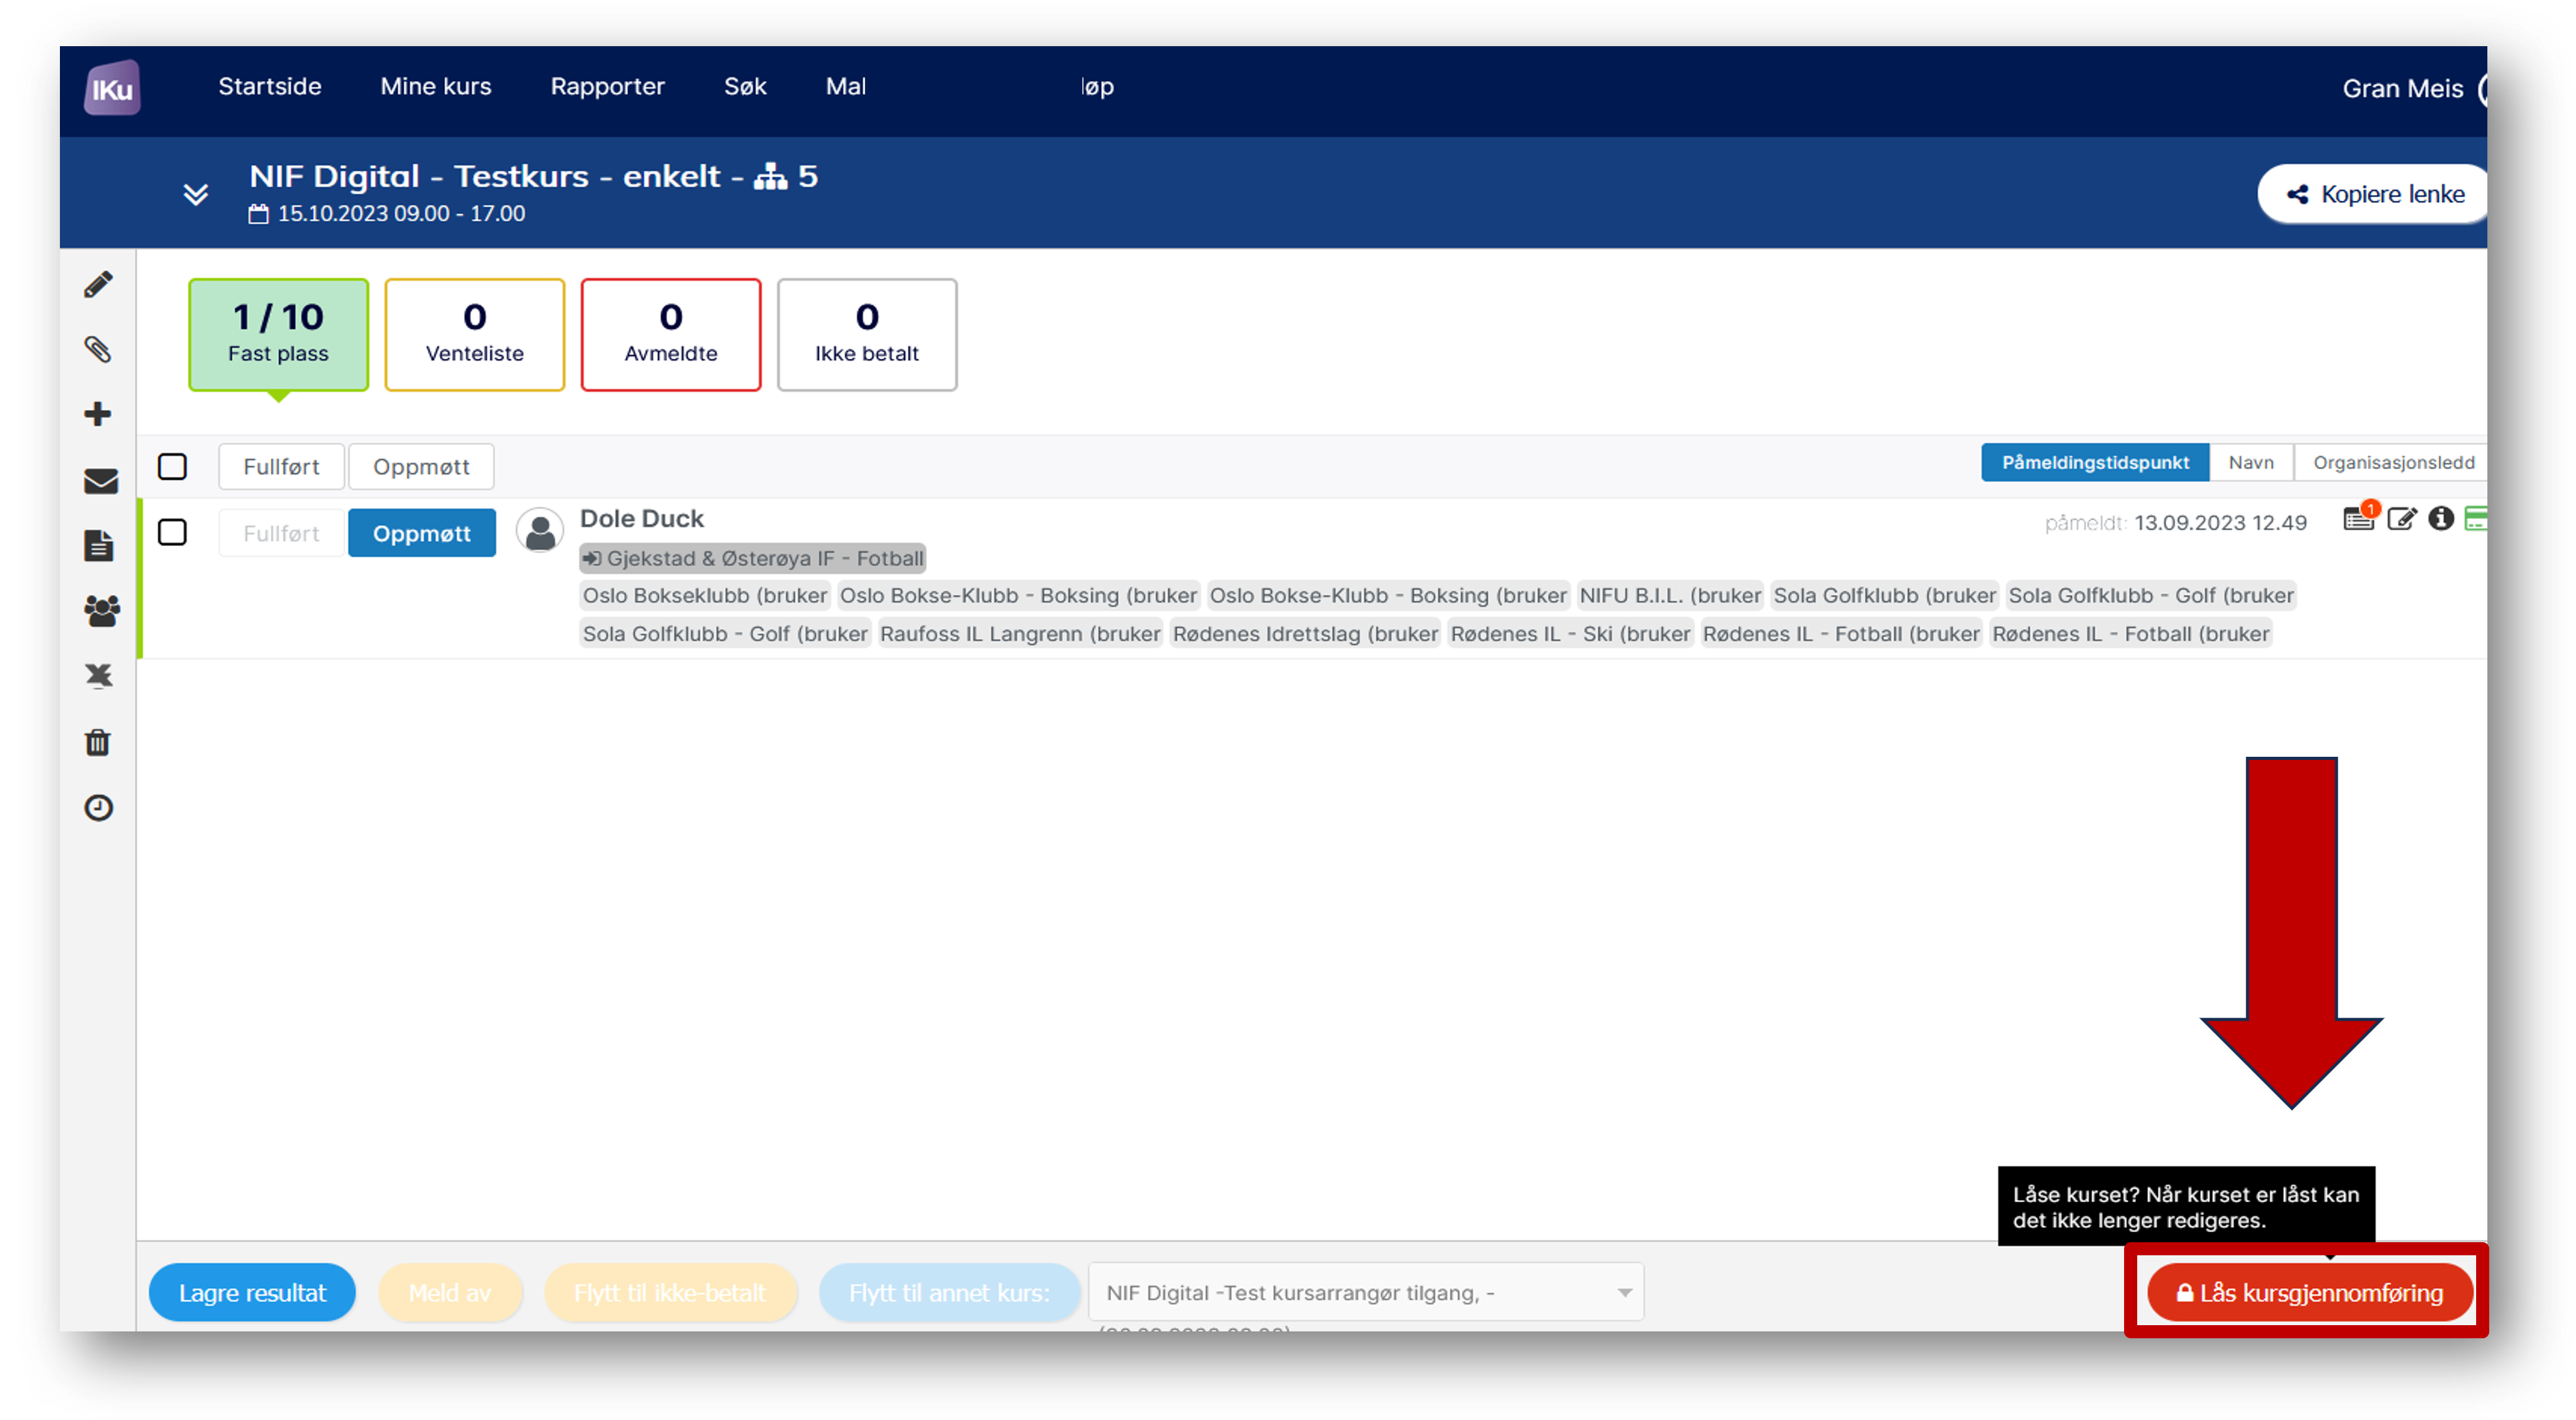2576x1420 pixels.
Task: Open the pencil edit tool in sidebar
Action: pos(98,284)
